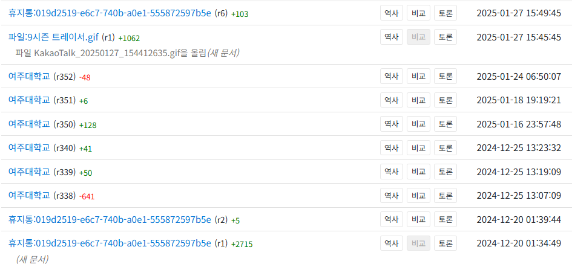Open discussion for 휴지통 r2 entry
Image resolution: width=572 pixels, height=270 pixels.
click(445, 220)
